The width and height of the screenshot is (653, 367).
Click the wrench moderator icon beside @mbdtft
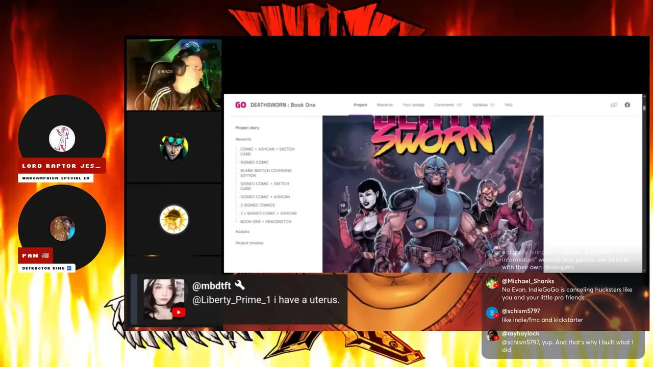240,285
